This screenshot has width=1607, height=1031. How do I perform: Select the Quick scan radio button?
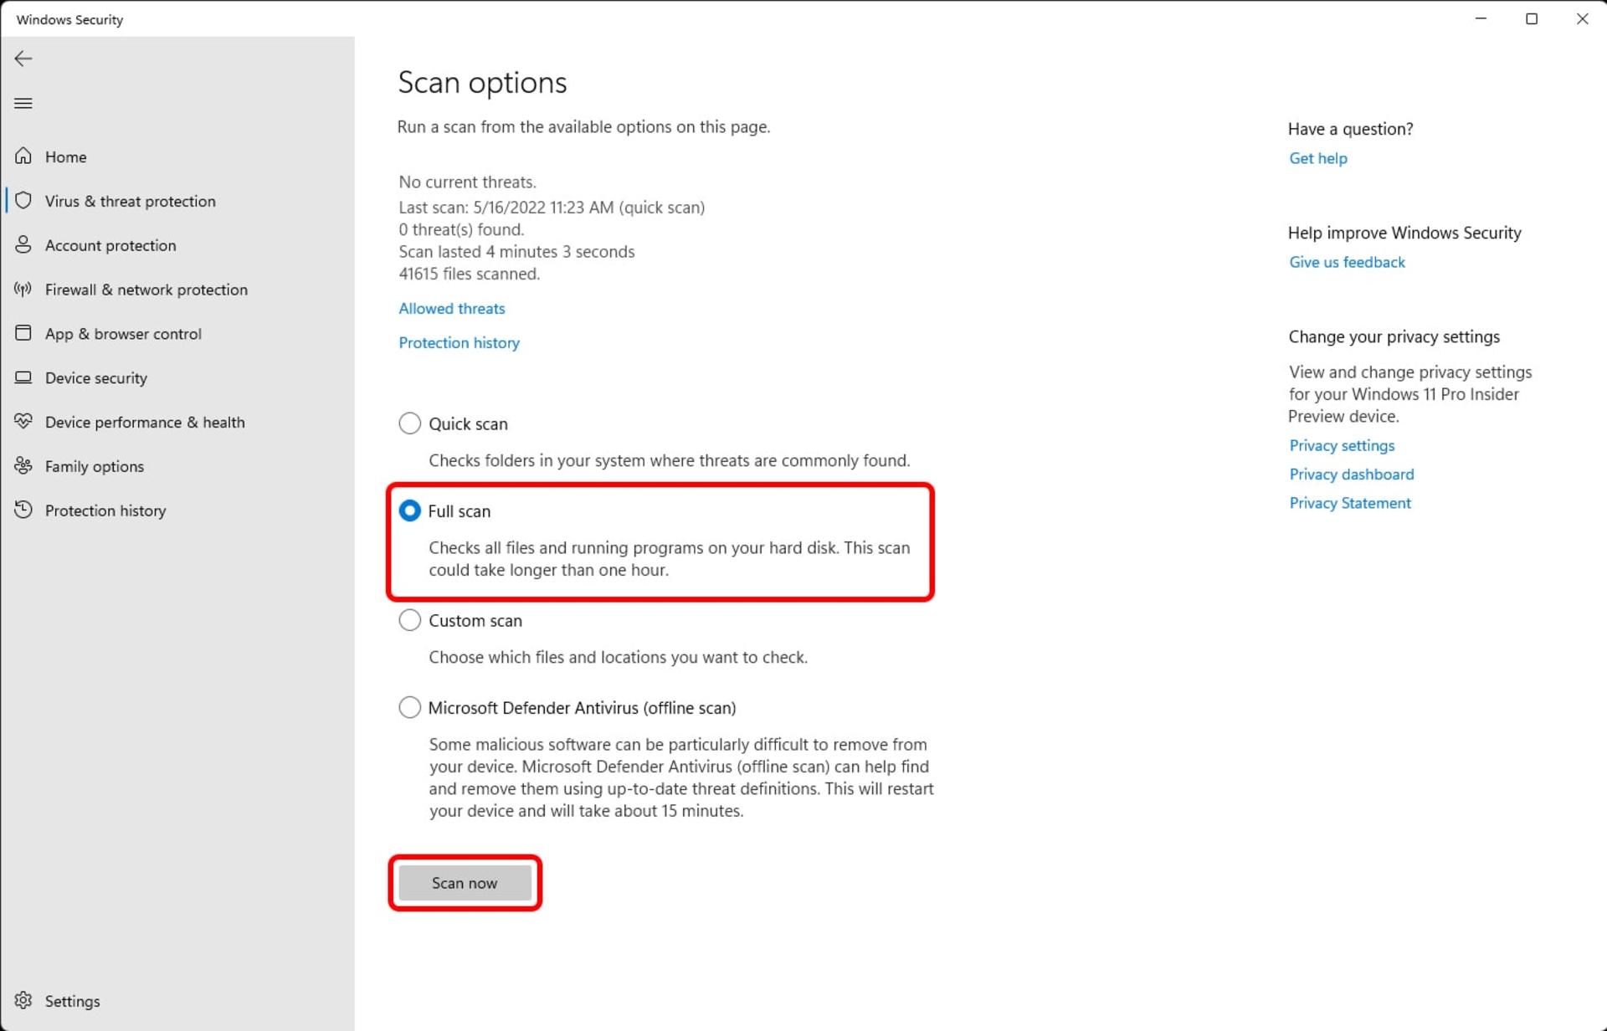[409, 423]
